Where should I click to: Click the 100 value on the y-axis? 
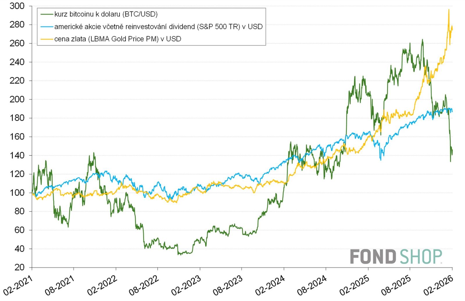coord(17,193)
